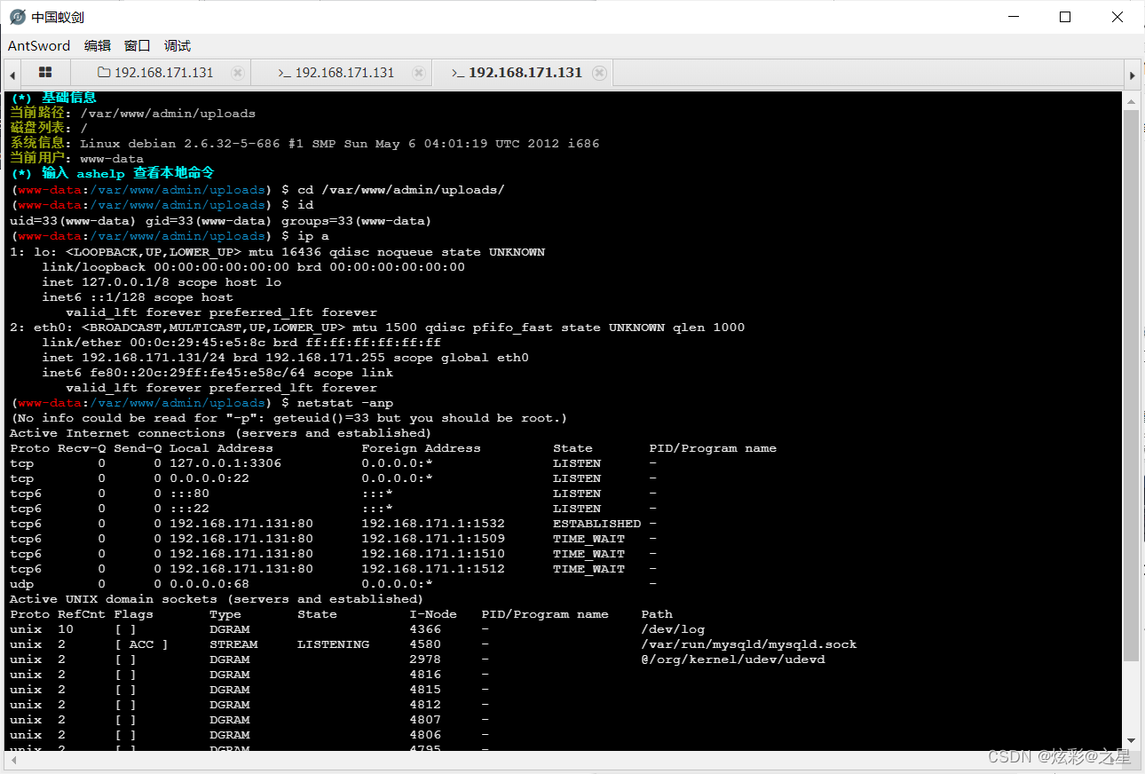
Task: Click the terminal's vertical scrollbar thumb
Action: click(1132, 385)
